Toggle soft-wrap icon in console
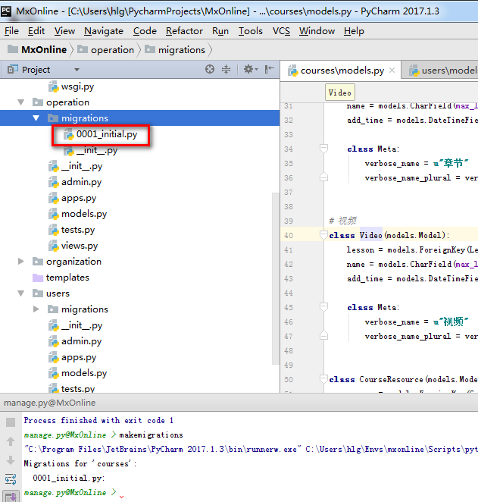Image resolution: width=478 pixels, height=502 pixels. coord(11,479)
